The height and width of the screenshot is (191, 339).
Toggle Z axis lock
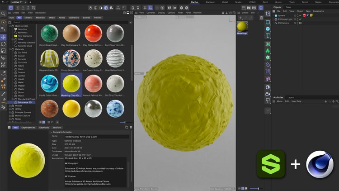coord(28,8)
